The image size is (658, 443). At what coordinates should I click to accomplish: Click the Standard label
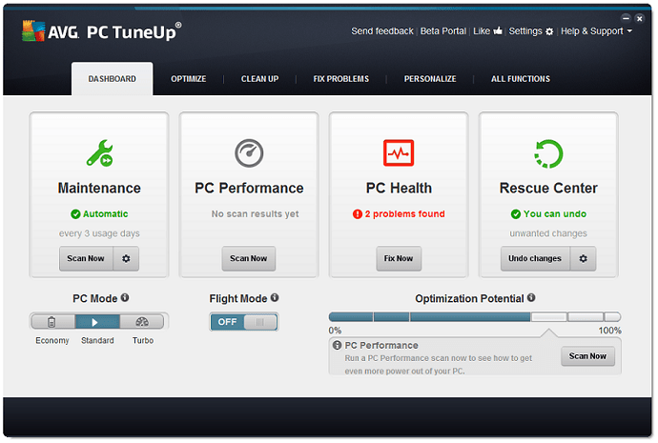point(97,341)
